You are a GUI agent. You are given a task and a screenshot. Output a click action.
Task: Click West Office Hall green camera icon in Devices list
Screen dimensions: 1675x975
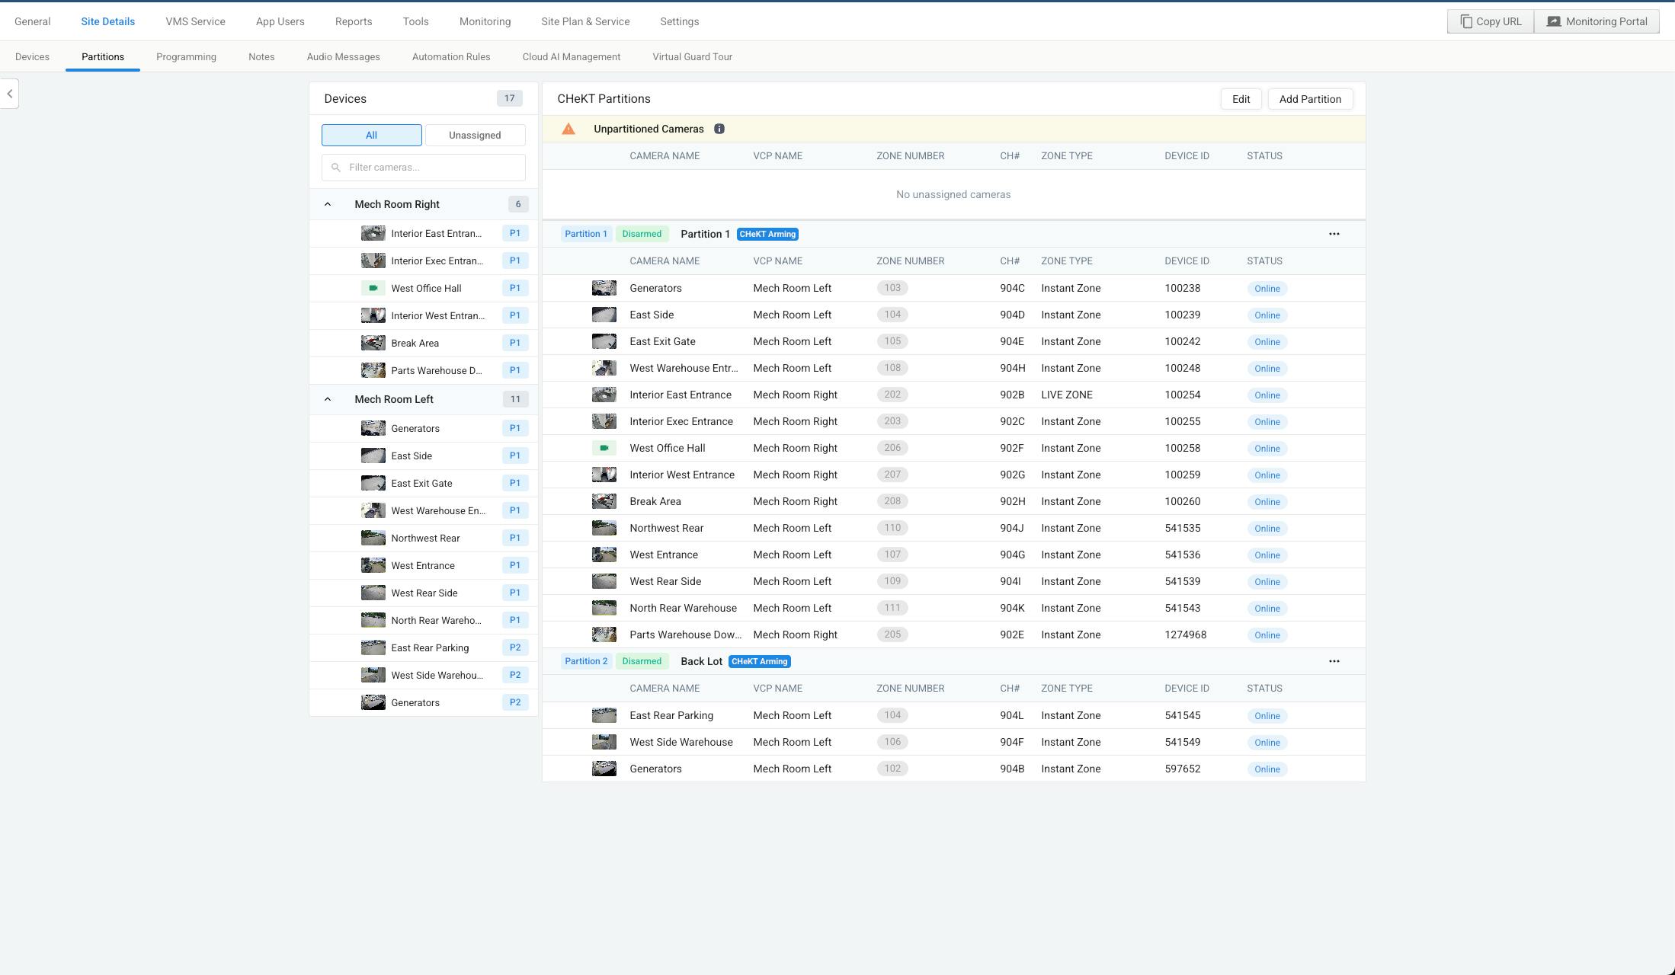point(373,288)
